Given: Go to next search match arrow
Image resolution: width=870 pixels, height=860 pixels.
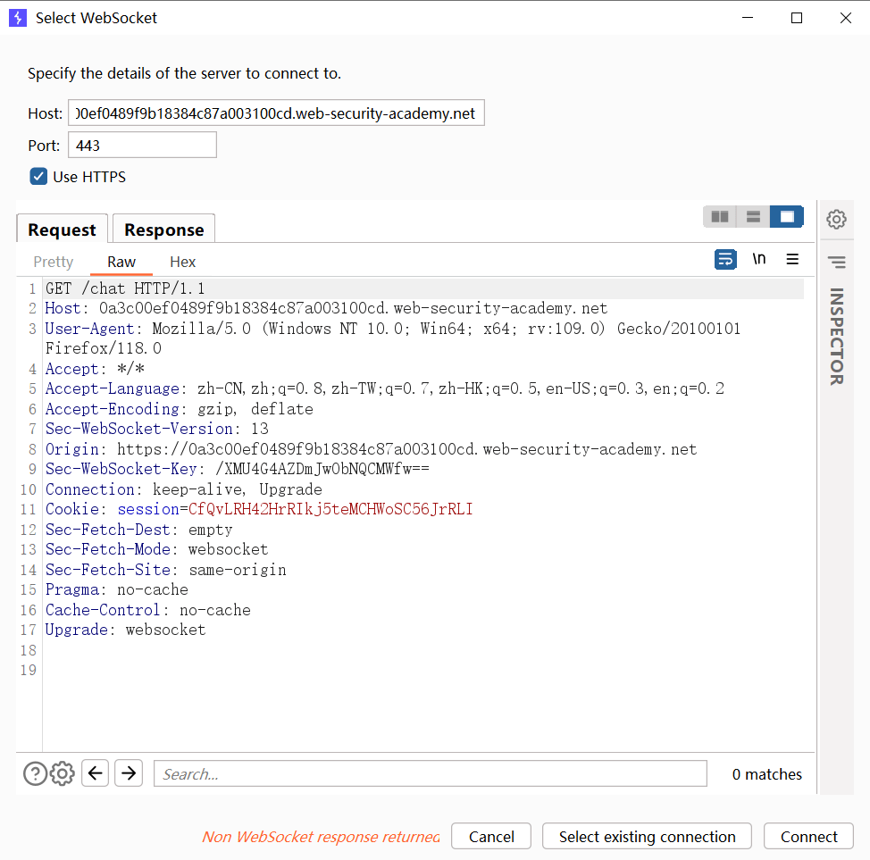Looking at the screenshot, I should [x=129, y=773].
